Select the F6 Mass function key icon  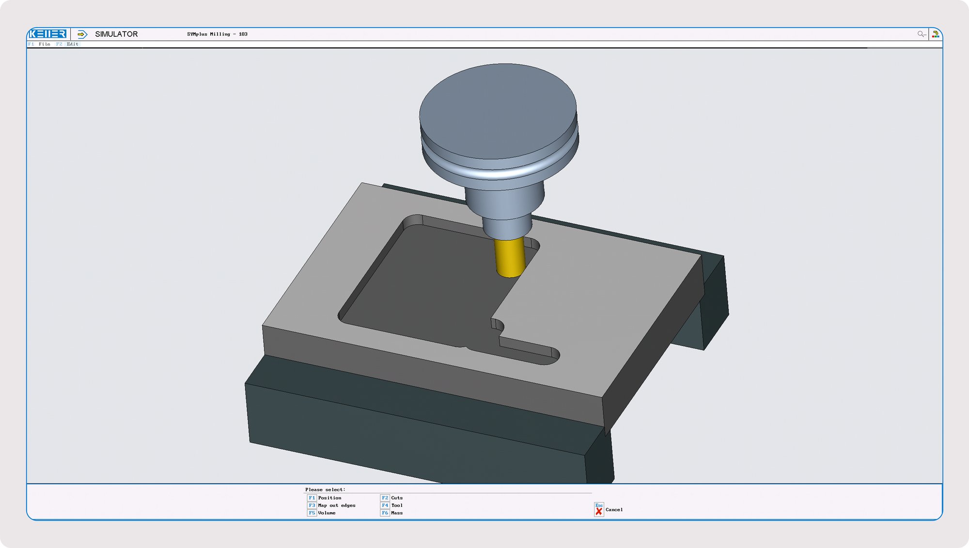385,513
